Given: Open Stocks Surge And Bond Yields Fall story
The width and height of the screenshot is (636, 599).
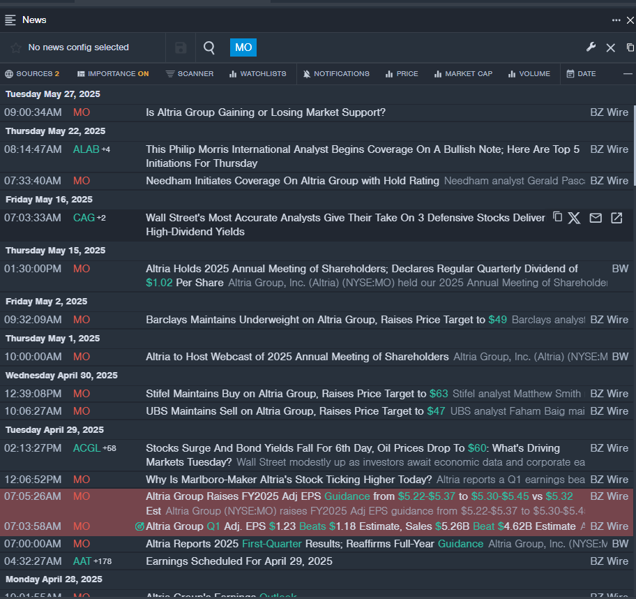Looking at the screenshot, I should (353, 454).
